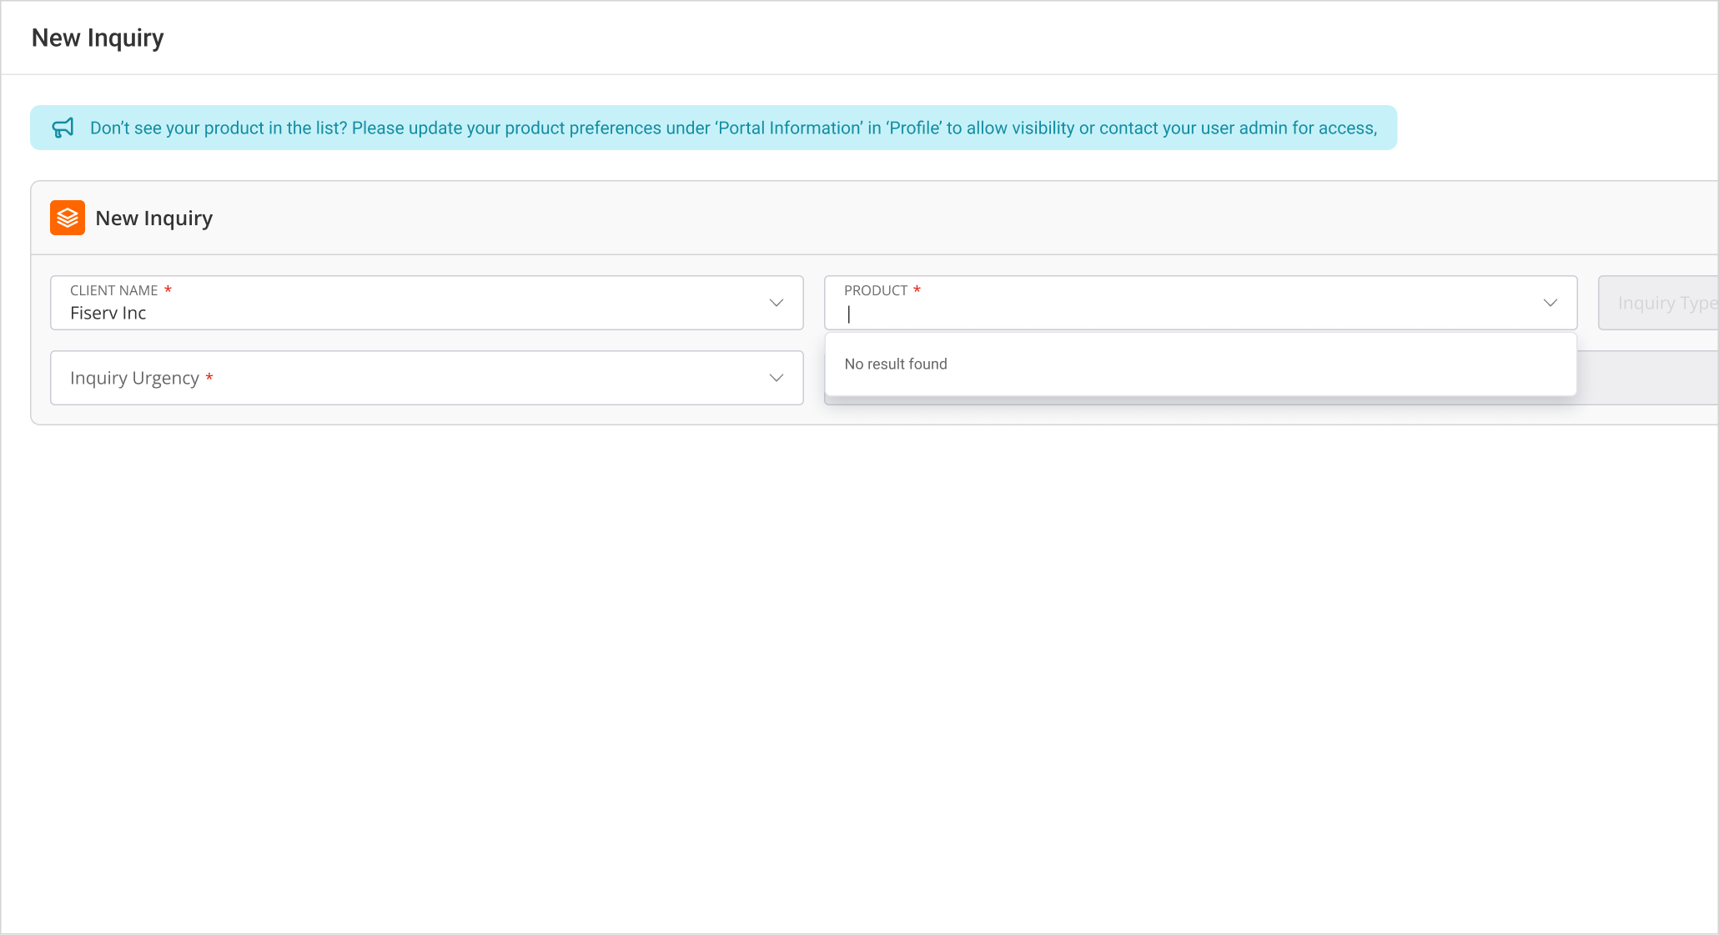The height and width of the screenshot is (935, 1719).
Task: Open the Inquiry Urgency dropdown arrow
Action: click(776, 378)
